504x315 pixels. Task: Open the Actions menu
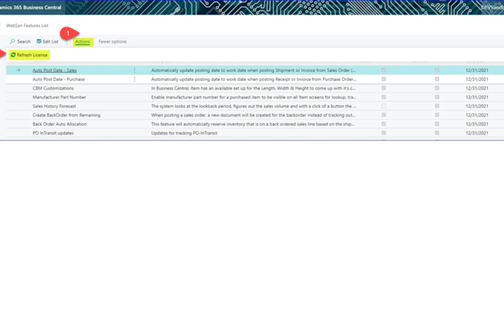coord(83,42)
